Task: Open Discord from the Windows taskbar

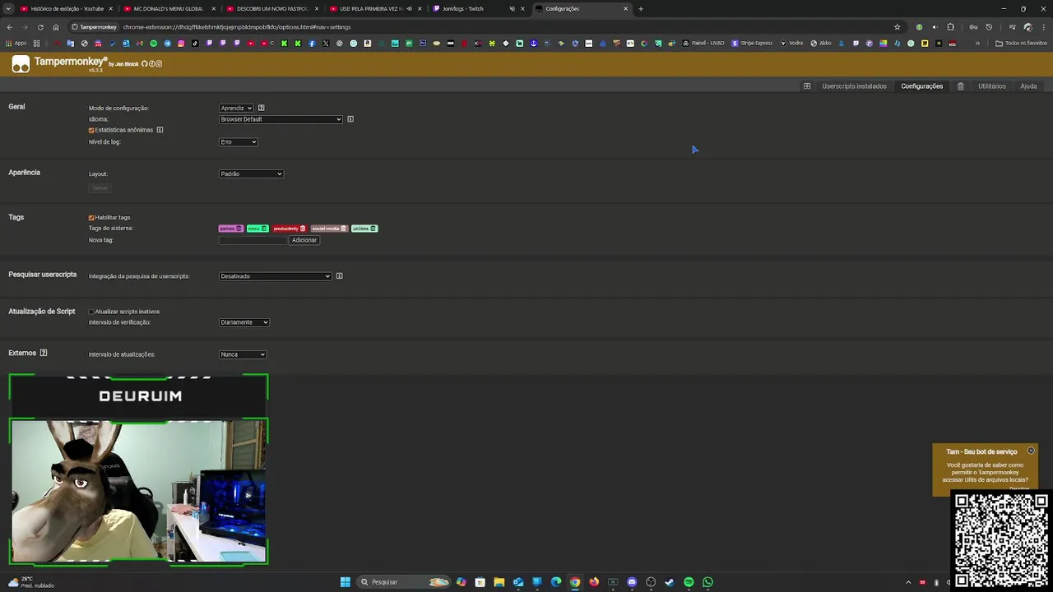Action: click(x=632, y=582)
